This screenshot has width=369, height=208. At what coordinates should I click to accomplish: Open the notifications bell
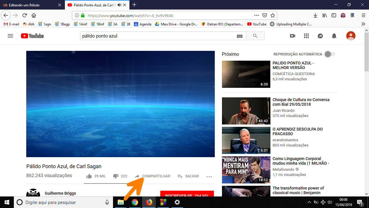pos(334,36)
